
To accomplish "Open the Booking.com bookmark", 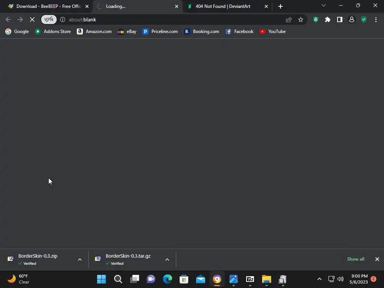I will point(201,31).
